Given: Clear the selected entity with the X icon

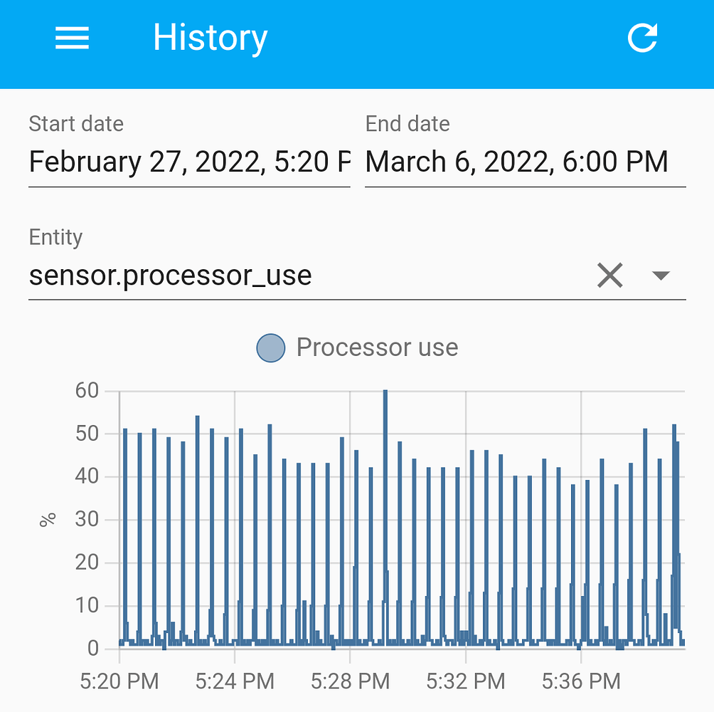Looking at the screenshot, I should pos(609,276).
